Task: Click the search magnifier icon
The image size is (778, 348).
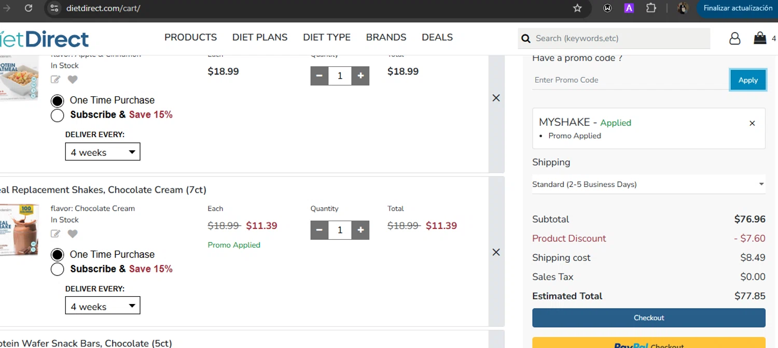Action: pos(526,38)
